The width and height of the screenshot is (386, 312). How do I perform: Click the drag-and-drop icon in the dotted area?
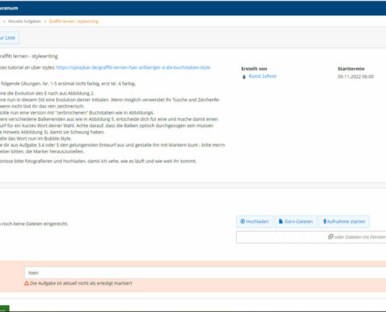(x=331, y=237)
